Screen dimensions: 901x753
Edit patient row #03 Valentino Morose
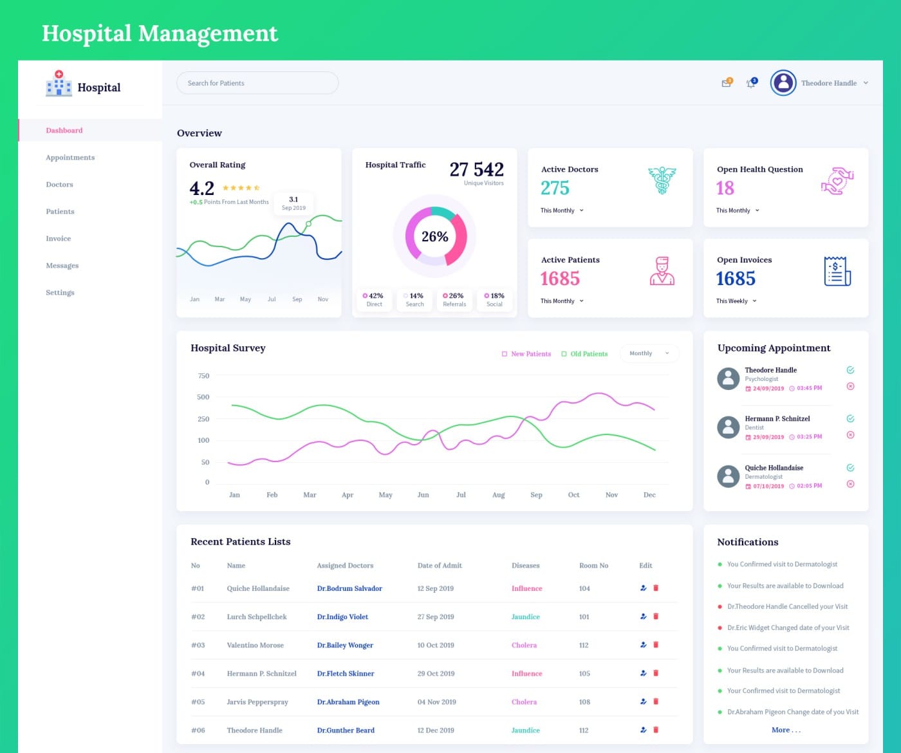coord(643,645)
